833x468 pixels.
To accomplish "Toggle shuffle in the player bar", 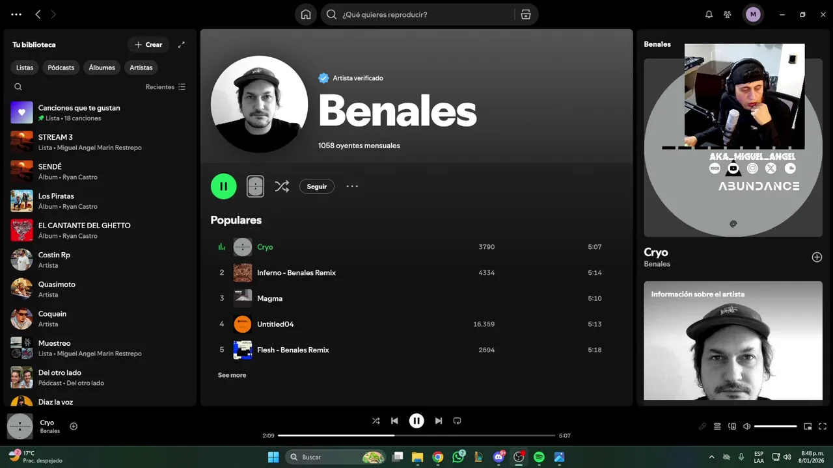I will pyautogui.click(x=376, y=421).
